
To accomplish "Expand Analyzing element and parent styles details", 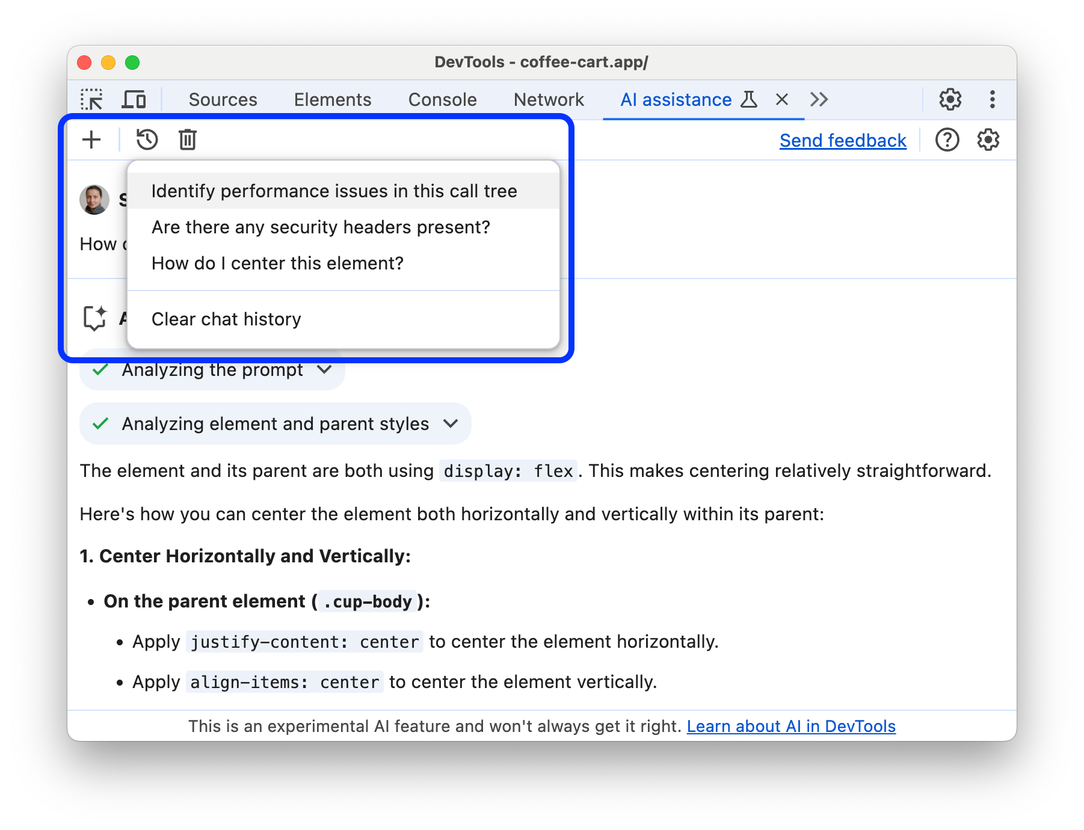I will coord(451,424).
